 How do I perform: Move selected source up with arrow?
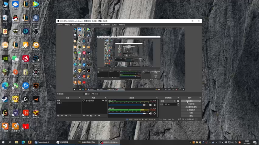(x=95, y=115)
